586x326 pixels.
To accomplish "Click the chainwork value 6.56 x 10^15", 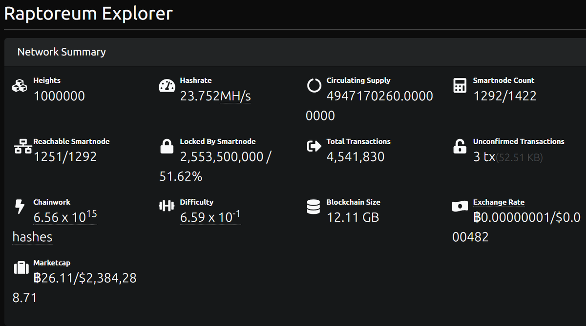I will pos(65,216).
